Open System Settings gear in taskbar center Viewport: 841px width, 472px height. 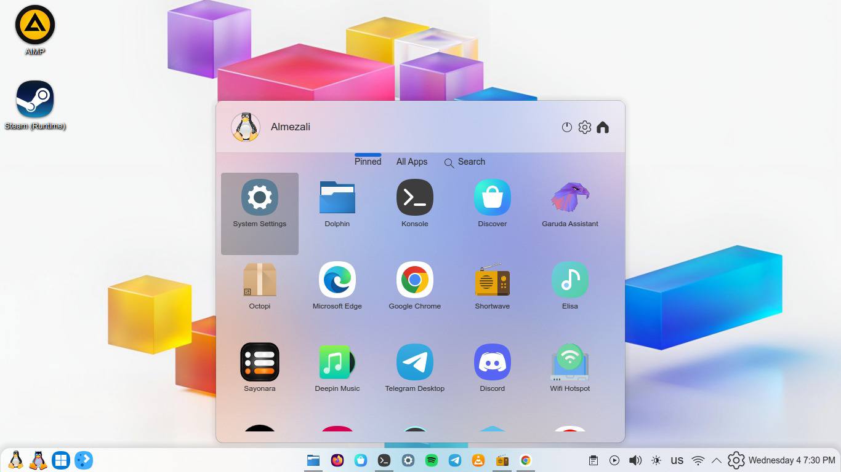(x=408, y=460)
